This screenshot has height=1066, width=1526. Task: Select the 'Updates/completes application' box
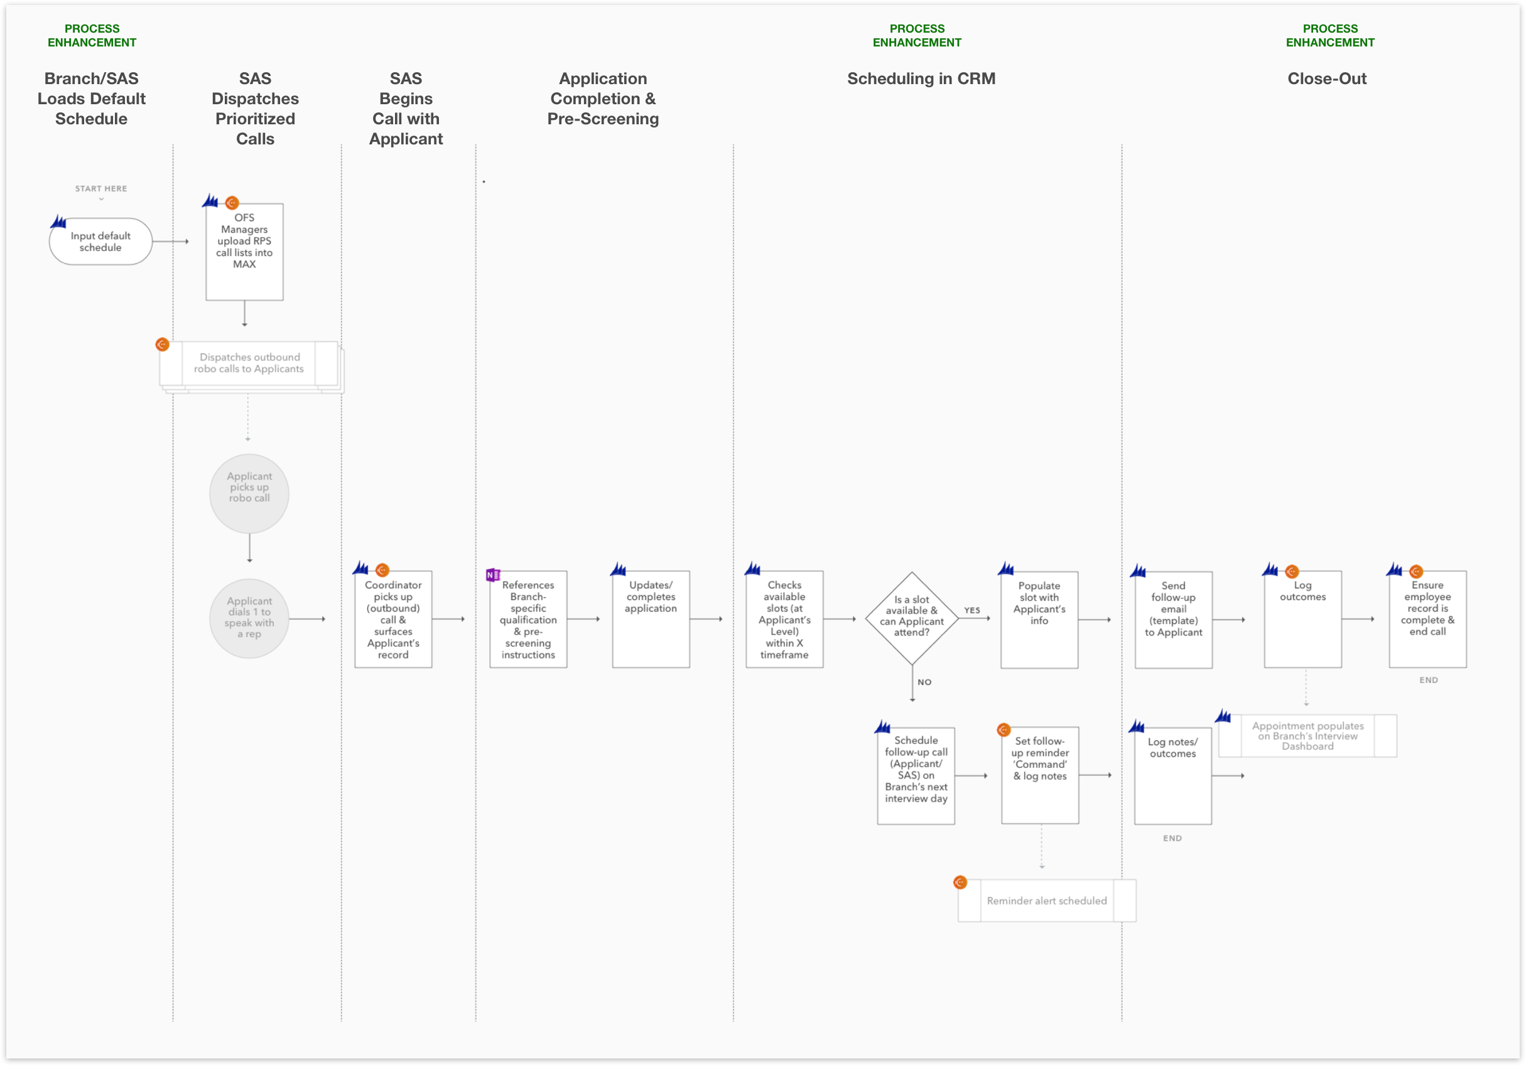click(x=650, y=619)
